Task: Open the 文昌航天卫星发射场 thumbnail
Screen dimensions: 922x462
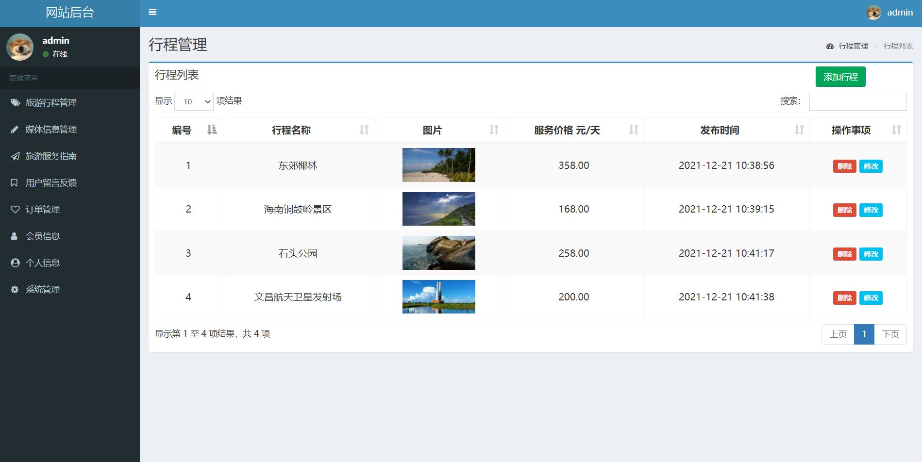Action: [x=439, y=297]
